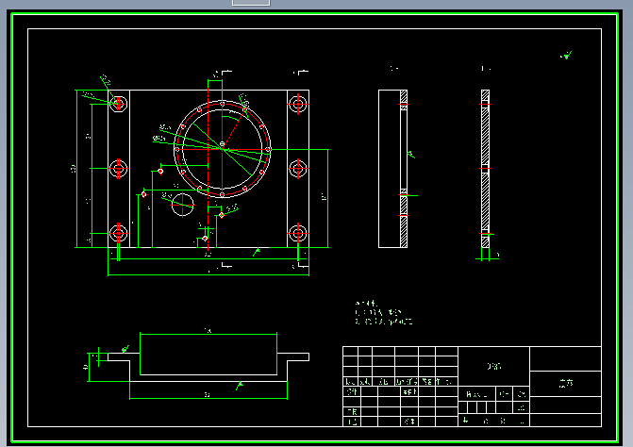Click the section cut marker above right mounting strip
Image resolution: width=633 pixels, height=447 pixels.
[x=301, y=73]
